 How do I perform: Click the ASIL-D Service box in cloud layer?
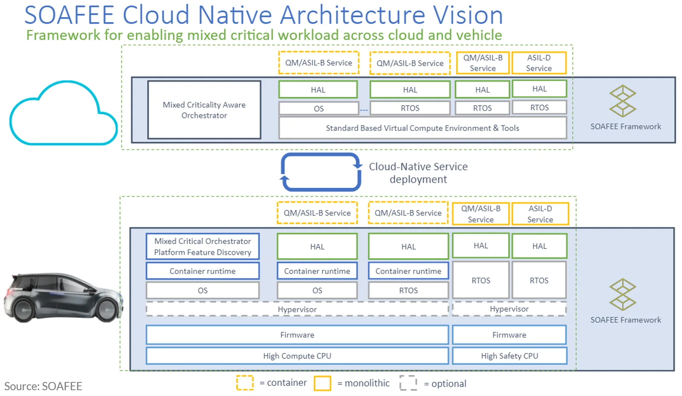click(x=539, y=63)
